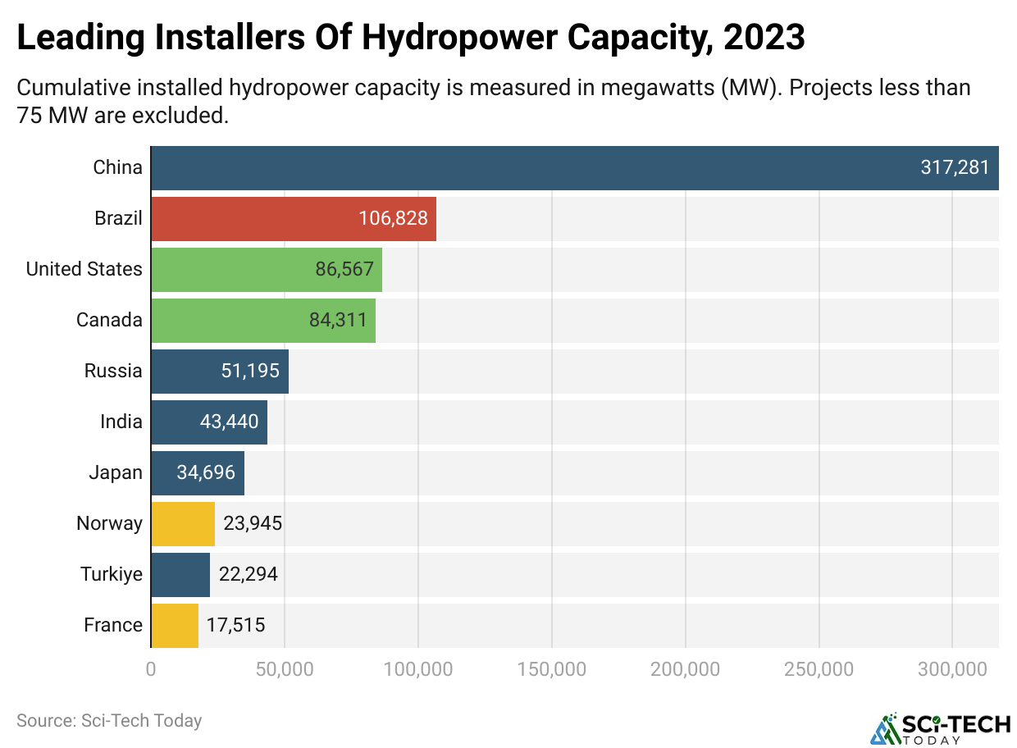Click the green United States bar
The image size is (1017, 748).
pos(267,270)
